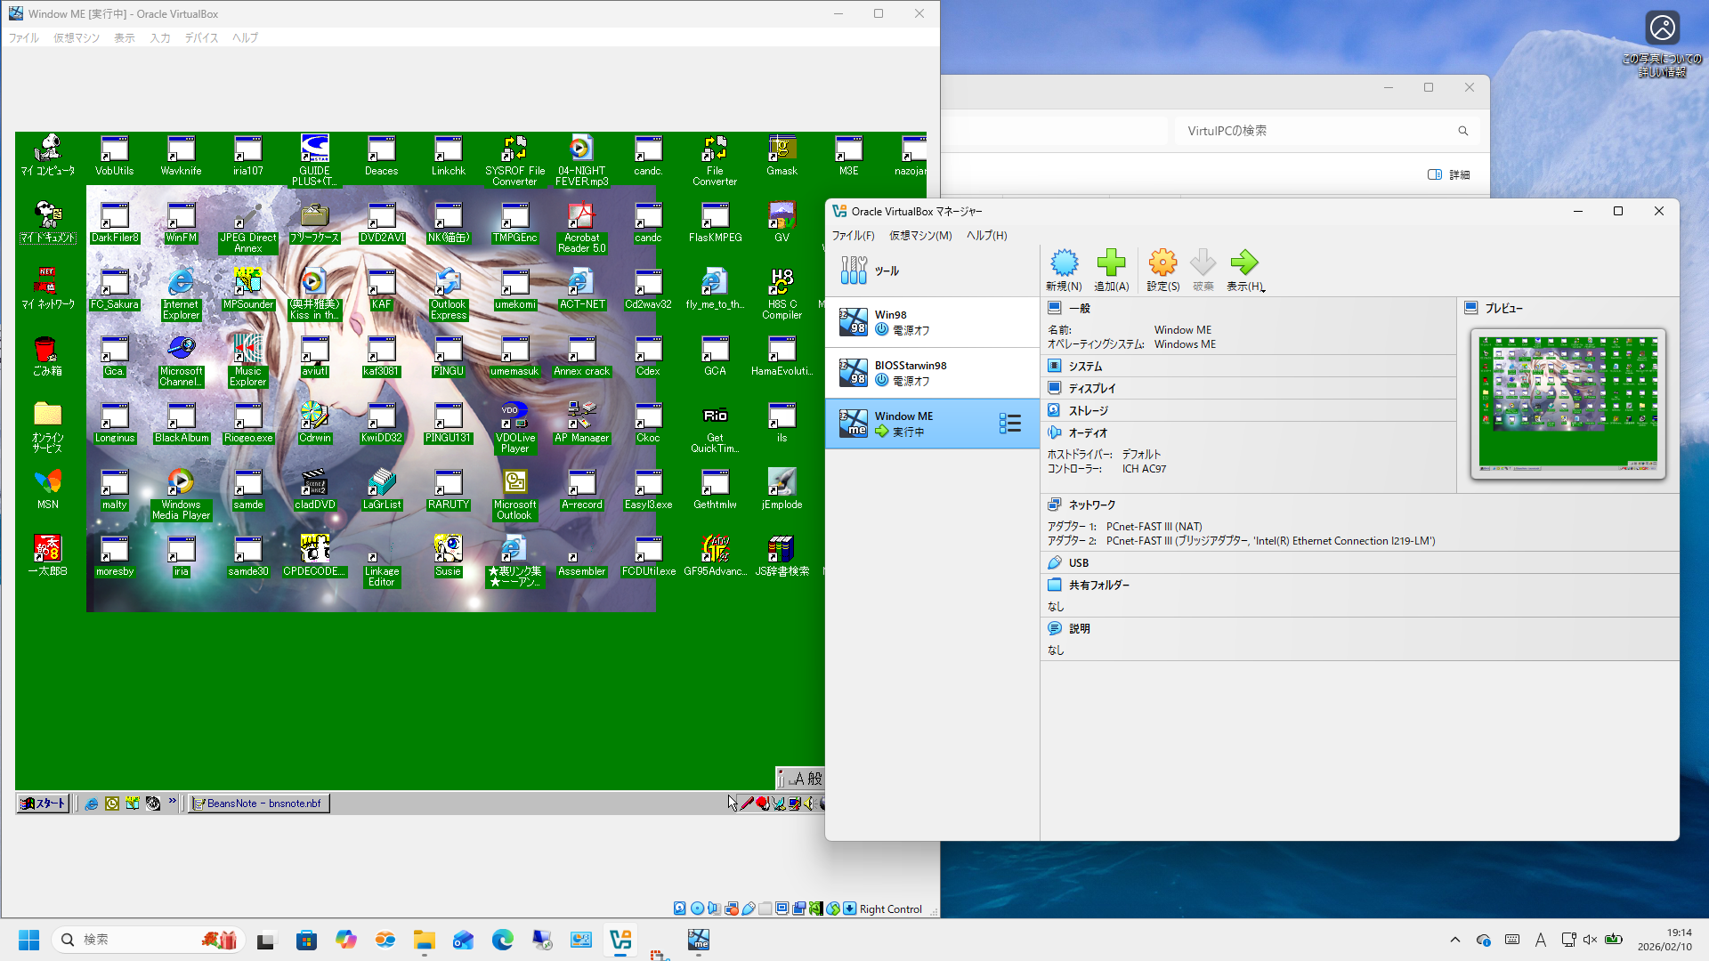Toggle the Japanese IME A indicator in system tray
The height and width of the screenshot is (961, 1709).
(1540, 940)
